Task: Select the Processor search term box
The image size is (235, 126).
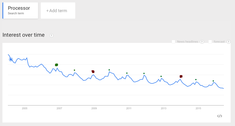Action: [20, 11]
